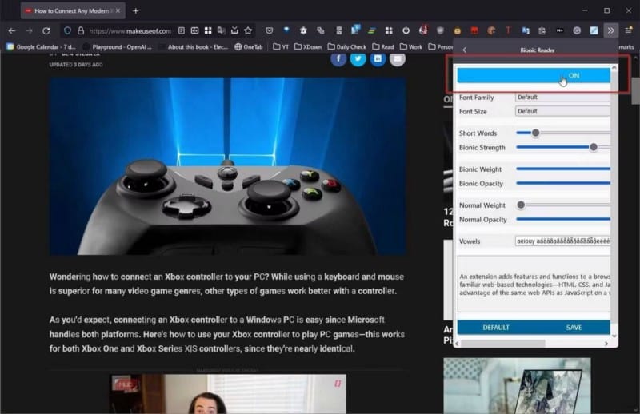
Task: Share article via email icon
Action: click(397, 58)
